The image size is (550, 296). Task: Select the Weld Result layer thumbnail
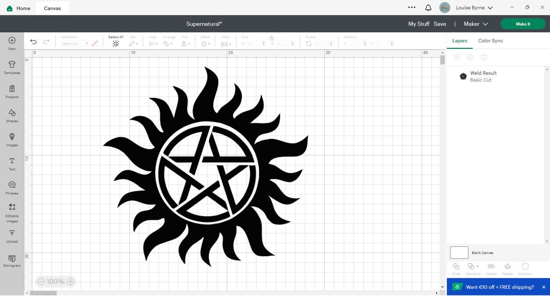[x=463, y=76]
